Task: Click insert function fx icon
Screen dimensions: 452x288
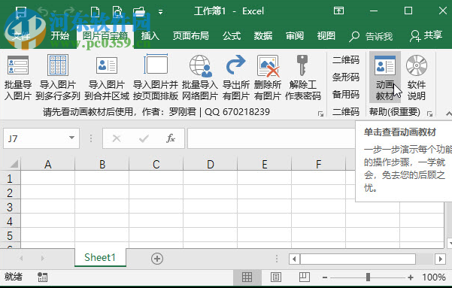Action: coord(171,138)
